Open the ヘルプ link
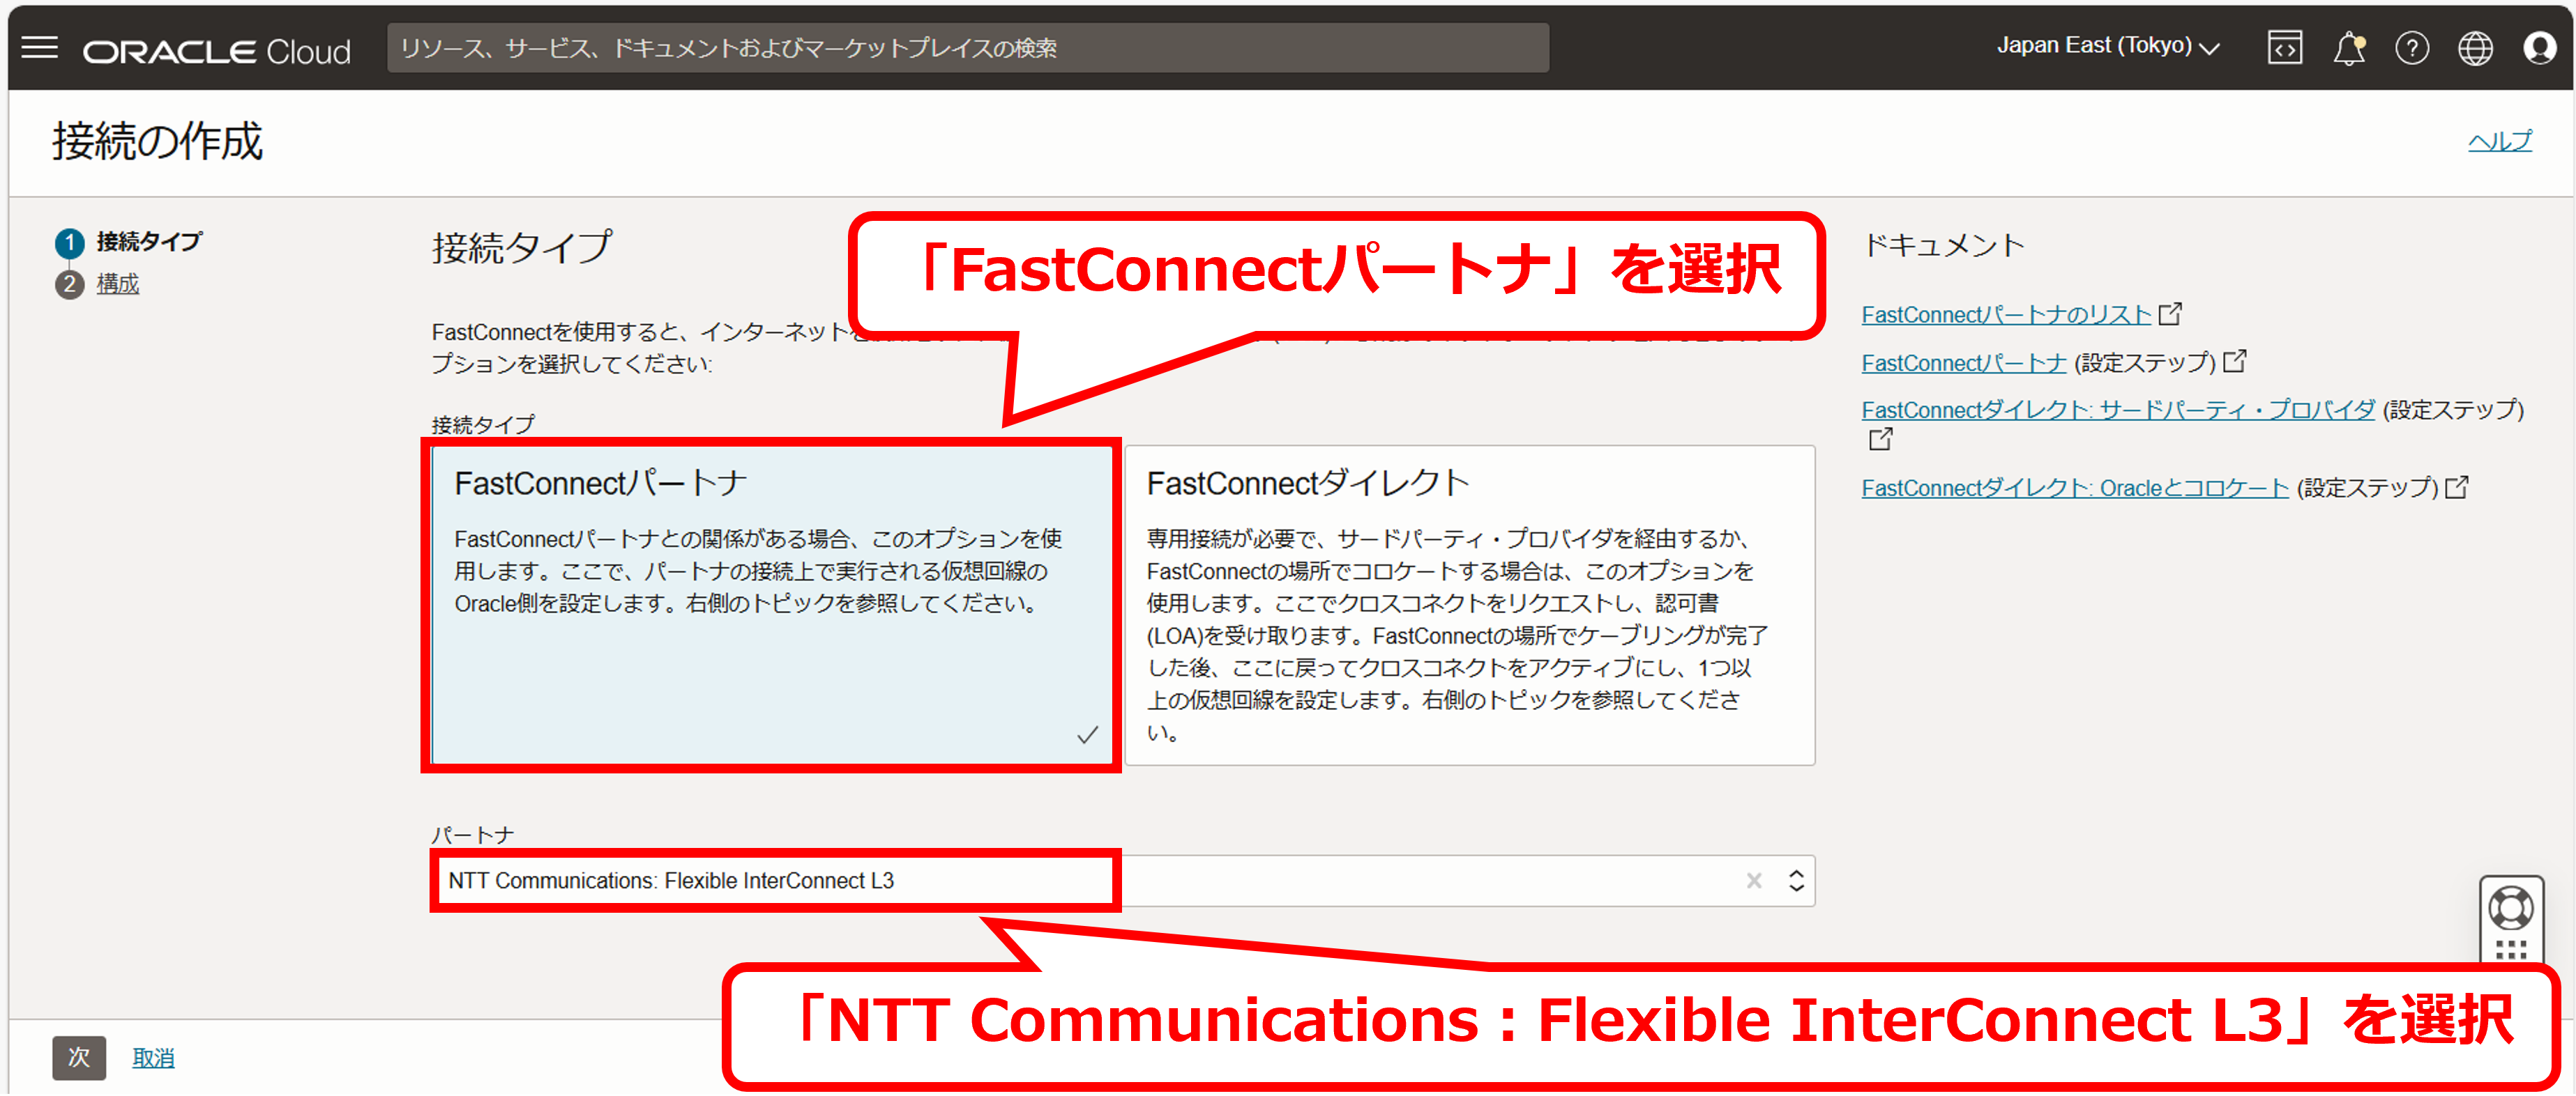Viewport: 2576px width, 1096px height. 2499,141
